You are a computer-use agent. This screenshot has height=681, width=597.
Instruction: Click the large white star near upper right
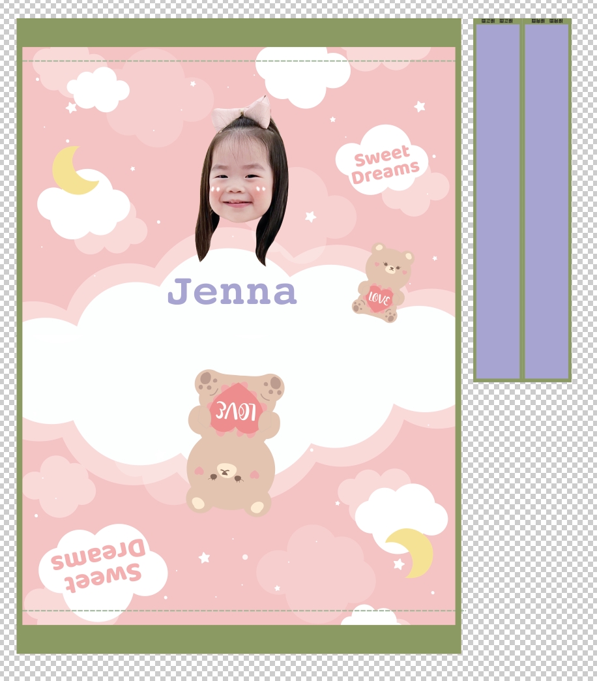[420, 106]
